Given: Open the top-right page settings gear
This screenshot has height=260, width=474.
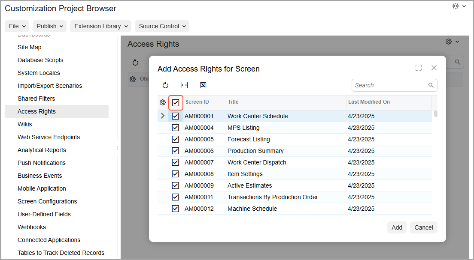Looking at the screenshot, I should pyautogui.click(x=456, y=6).
